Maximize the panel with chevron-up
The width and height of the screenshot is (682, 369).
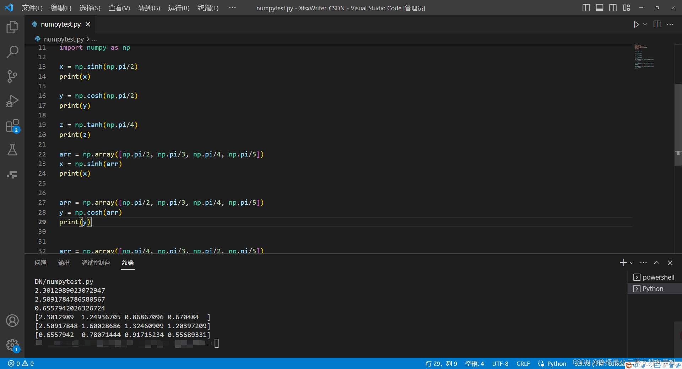(657, 263)
